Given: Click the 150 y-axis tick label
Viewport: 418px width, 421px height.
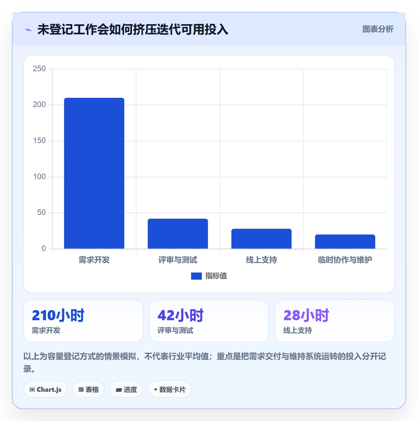Looking at the screenshot, I should 39,141.
